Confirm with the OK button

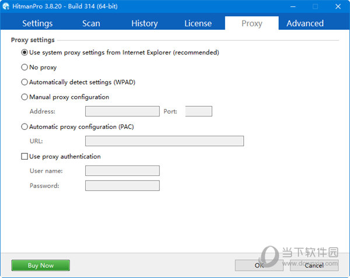click(259, 265)
